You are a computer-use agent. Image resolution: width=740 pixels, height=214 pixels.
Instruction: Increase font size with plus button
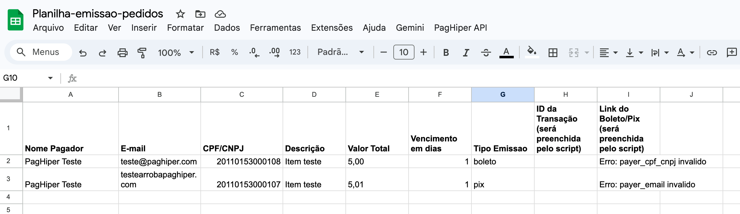(x=424, y=52)
